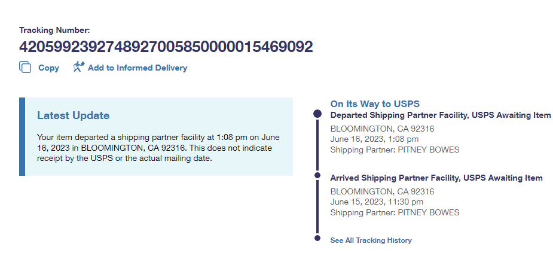Click the June 16, 2023, 1:08 pm timestamp
Viewport: 553px width, 259px height.
(x=374, y=139)
